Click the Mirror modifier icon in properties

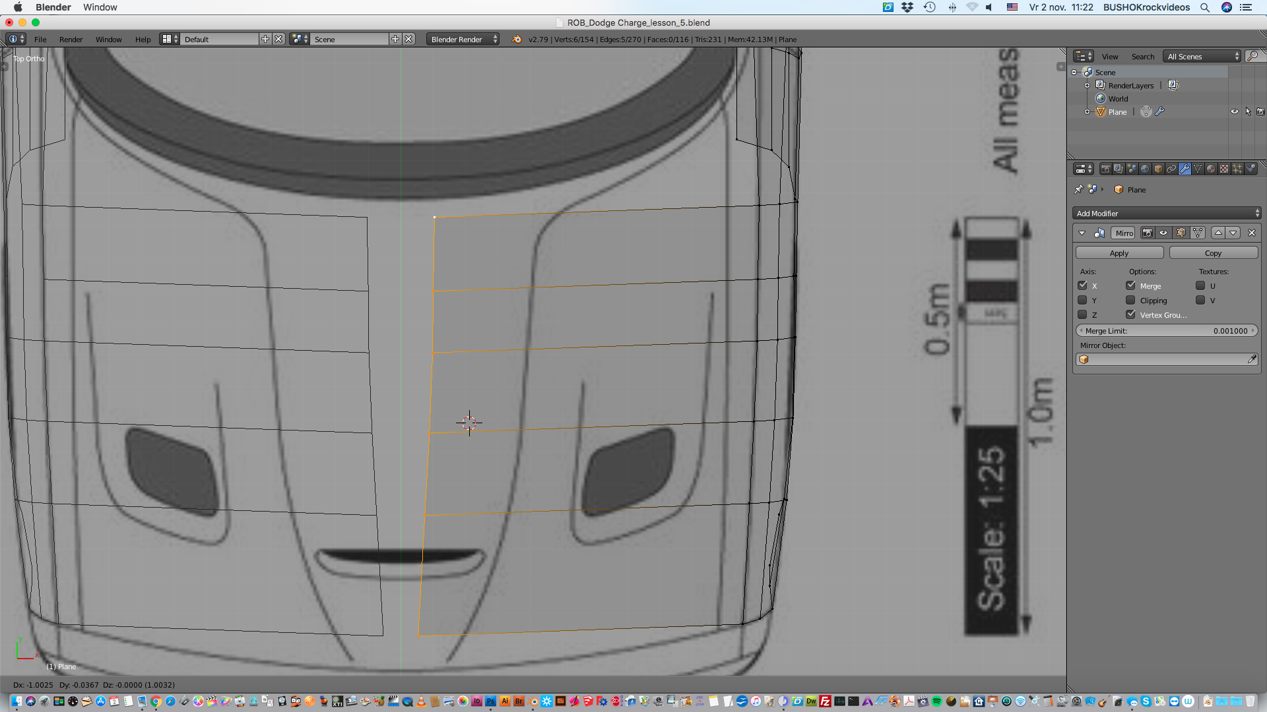click(x=1101, y=233)
